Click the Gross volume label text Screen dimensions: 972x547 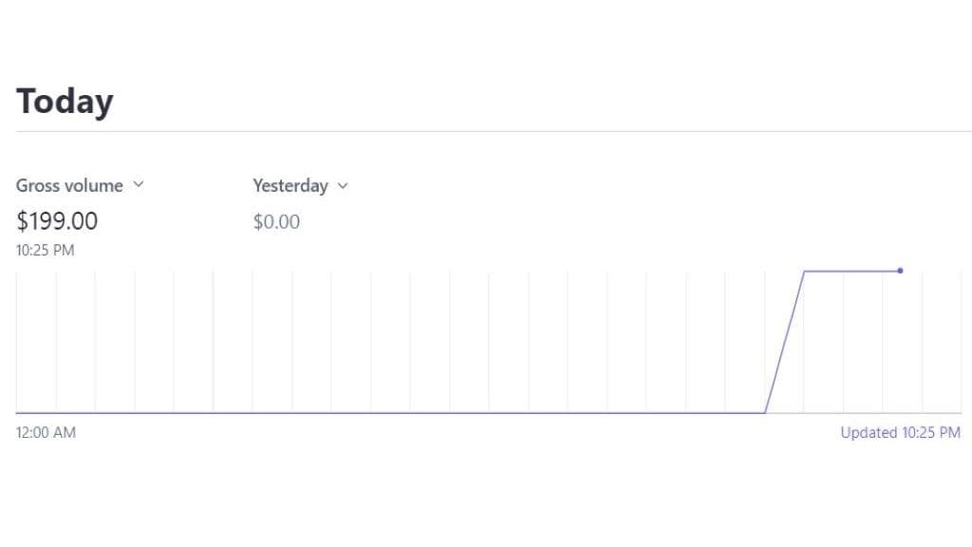(69, 185)
